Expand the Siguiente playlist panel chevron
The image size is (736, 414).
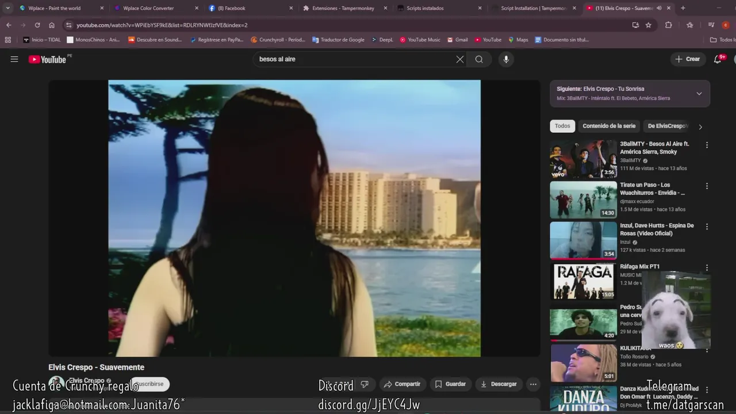(699, 94)
